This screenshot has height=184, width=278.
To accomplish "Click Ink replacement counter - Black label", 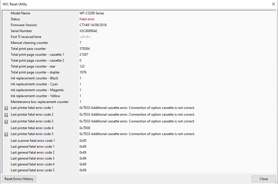I will tap(34, 78).
